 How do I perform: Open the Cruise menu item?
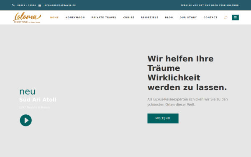click(129, 18)
